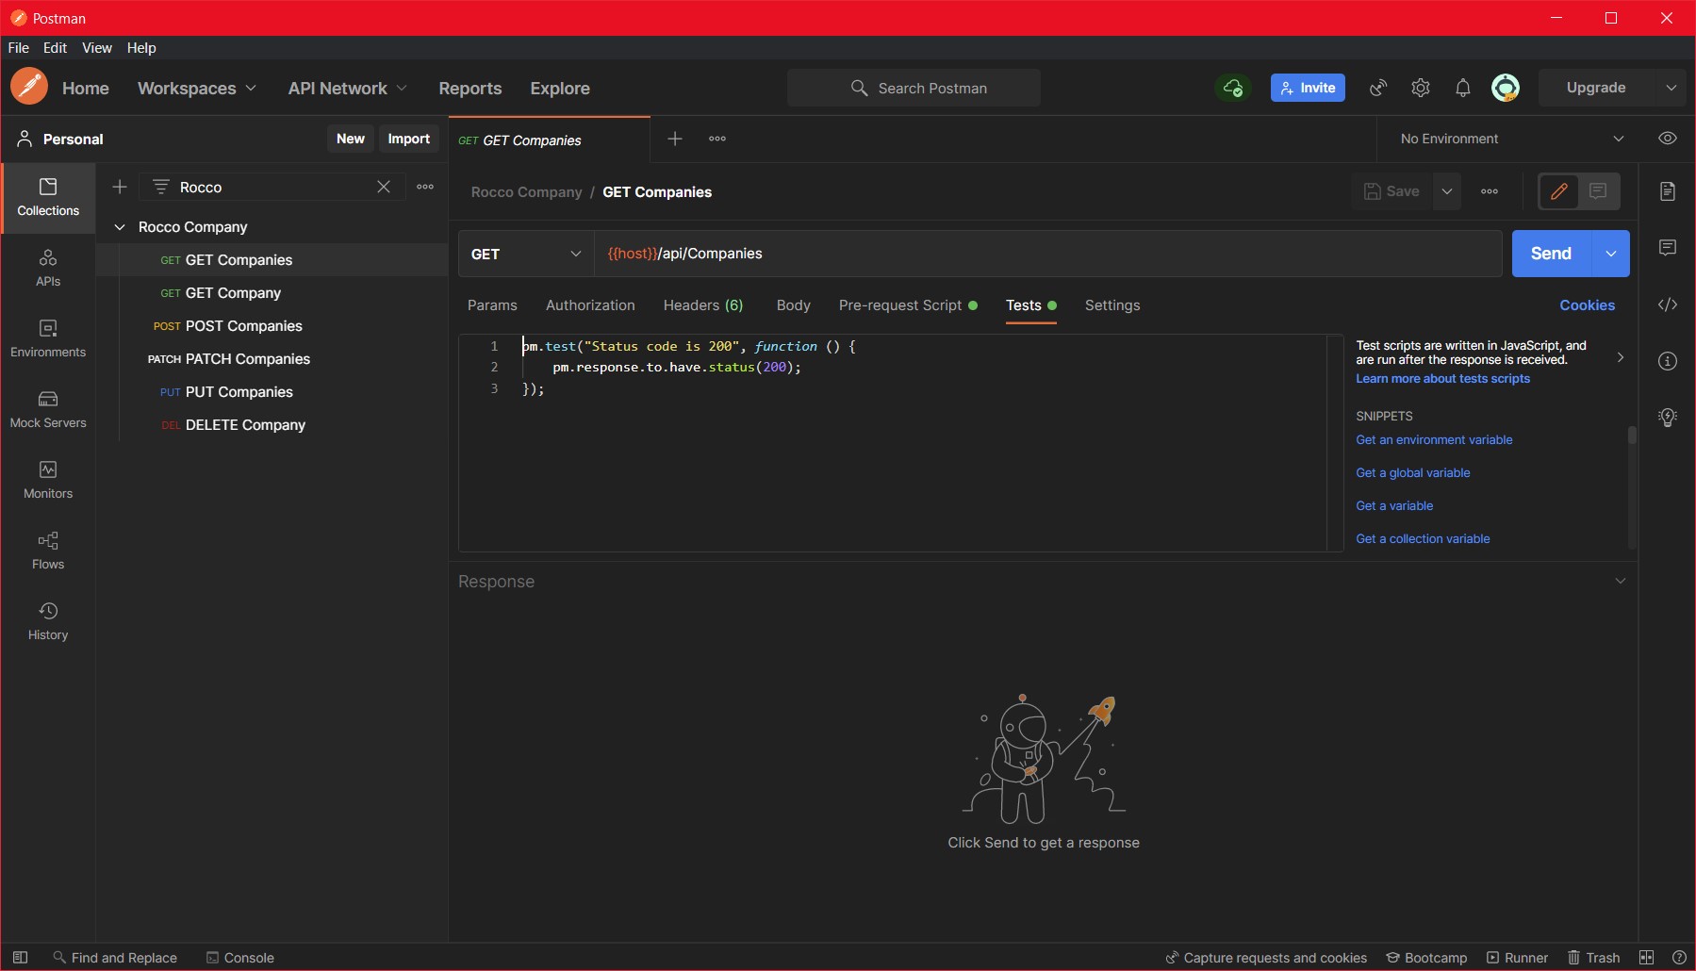Open the notifications bell
Screen dimensions: 1696x971
(x=1463, y=88)
